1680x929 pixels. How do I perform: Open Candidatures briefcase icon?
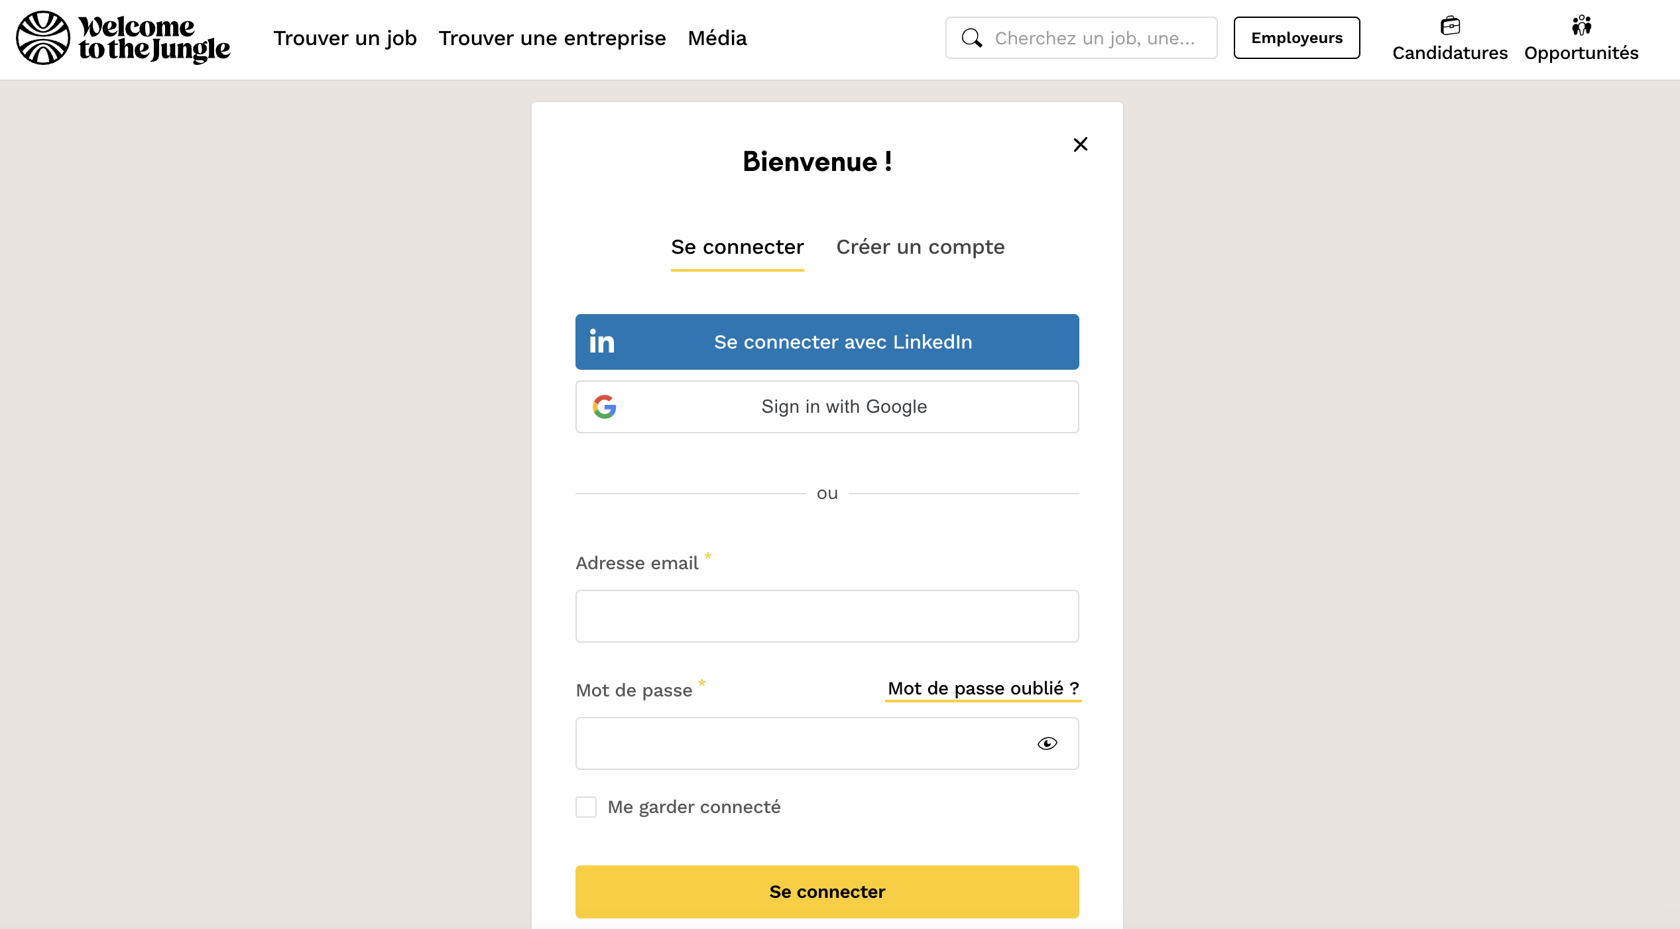(1450, 26)
